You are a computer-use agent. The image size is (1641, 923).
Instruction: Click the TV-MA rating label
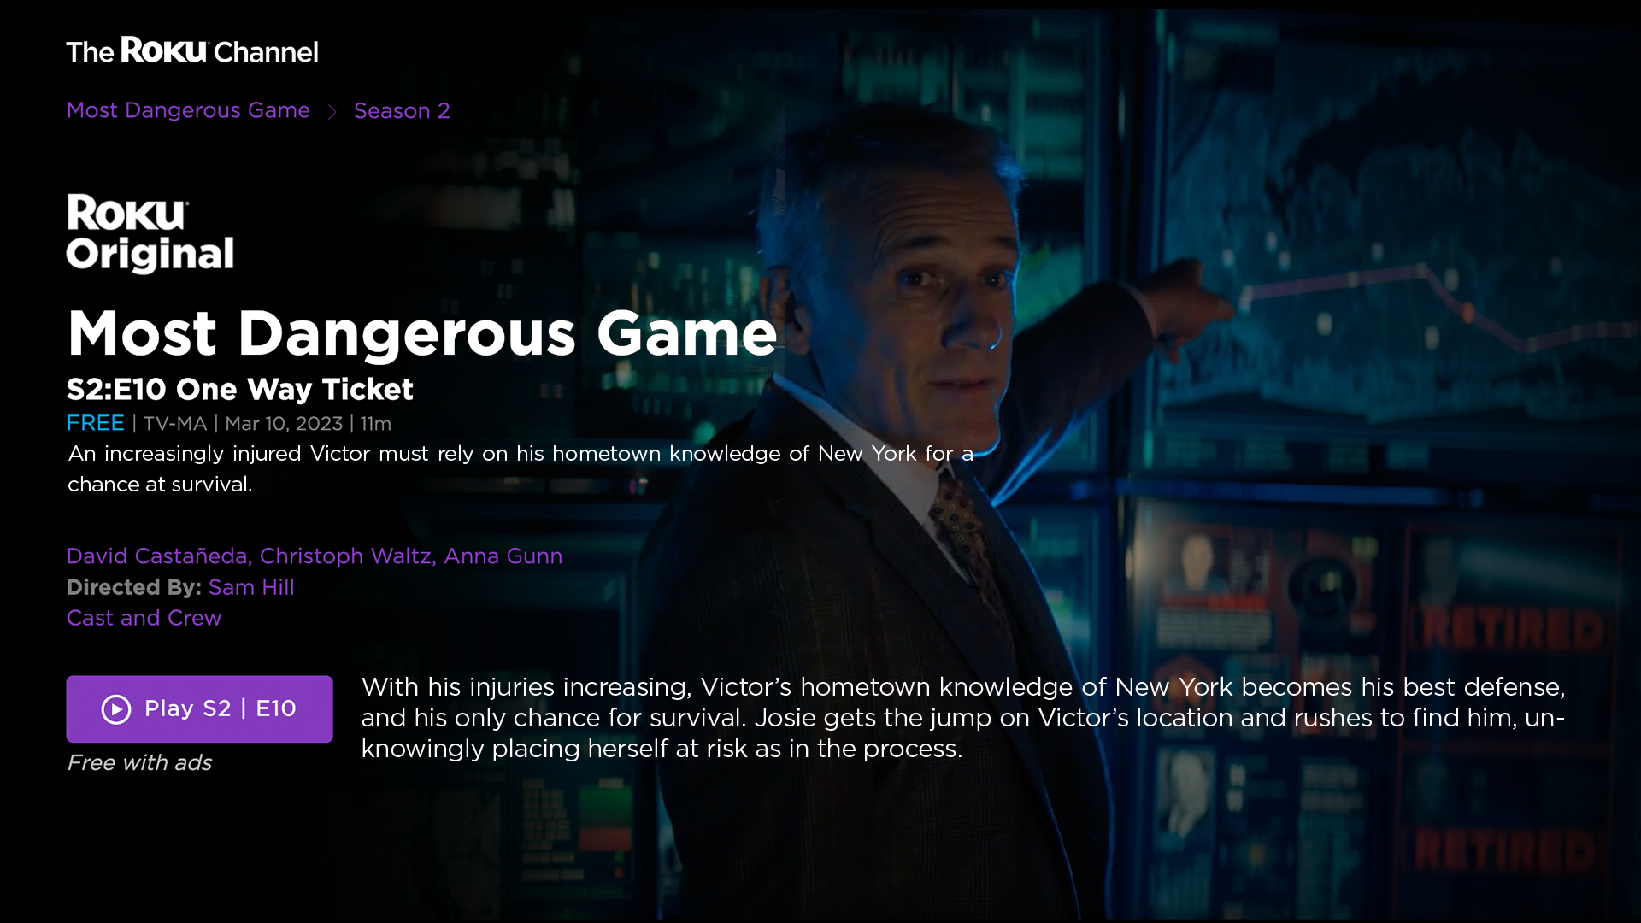coord(175,424)
